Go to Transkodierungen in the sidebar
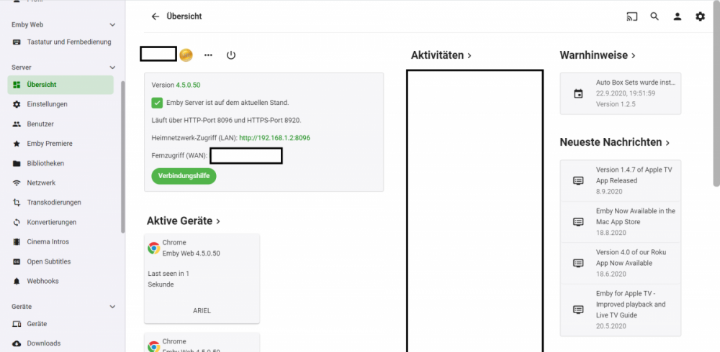This screenshot has height=352, width=720. tap(53, 203)
